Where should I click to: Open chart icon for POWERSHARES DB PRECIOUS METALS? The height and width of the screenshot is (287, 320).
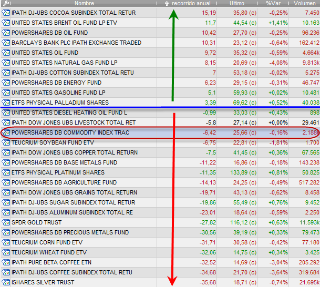6,232
